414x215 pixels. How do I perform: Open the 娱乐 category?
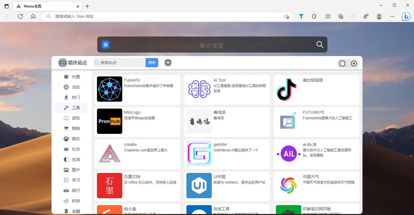click(x=71, y=139)
